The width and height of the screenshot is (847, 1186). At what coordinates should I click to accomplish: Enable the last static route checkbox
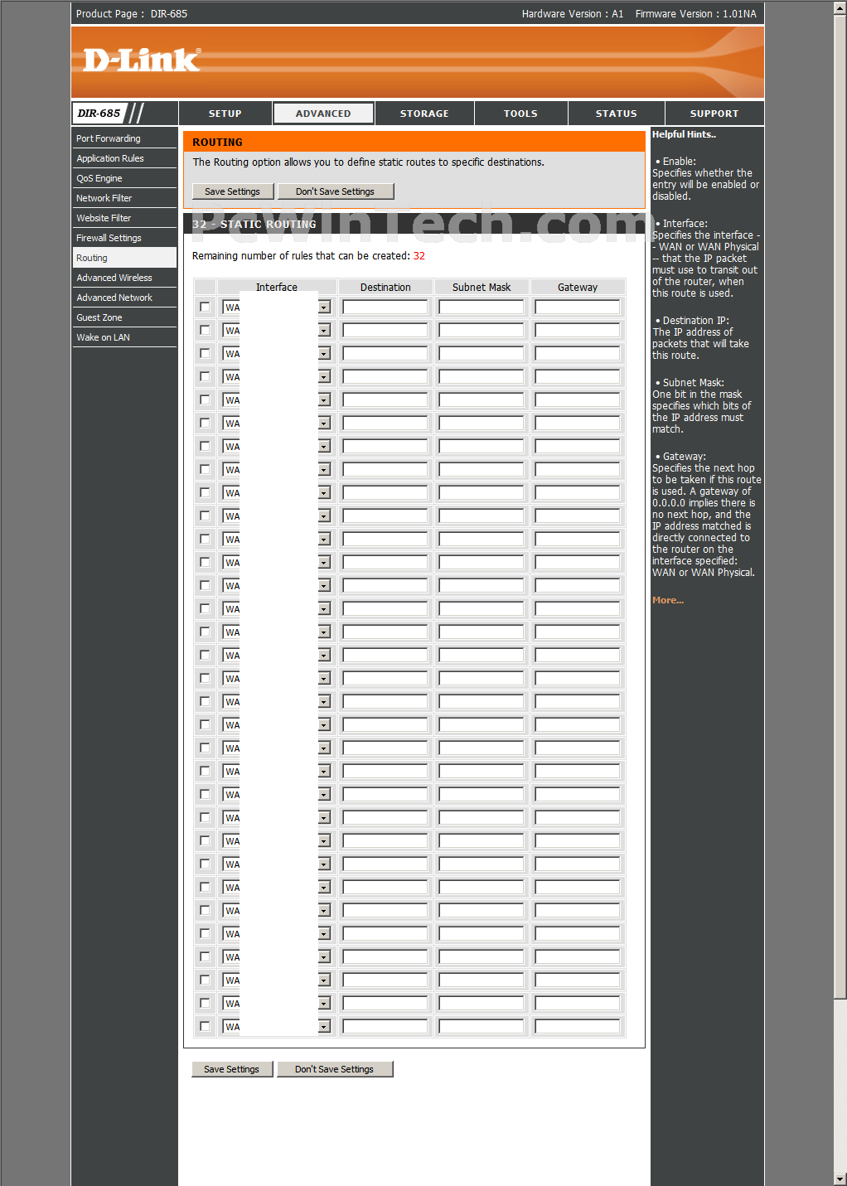[205, 1026]
